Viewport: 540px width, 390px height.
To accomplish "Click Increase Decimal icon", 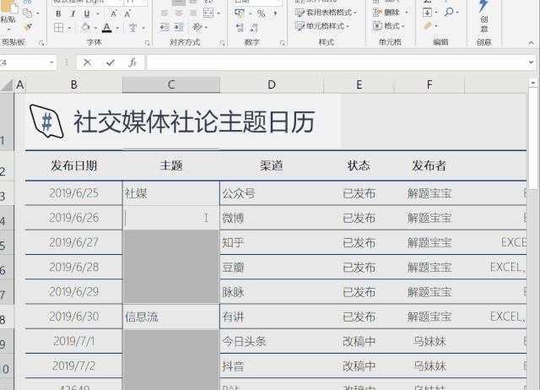I will click(x=240, y=28).
